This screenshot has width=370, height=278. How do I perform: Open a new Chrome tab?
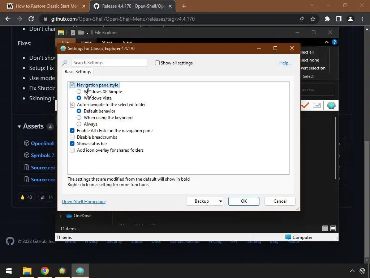point(184,7)
